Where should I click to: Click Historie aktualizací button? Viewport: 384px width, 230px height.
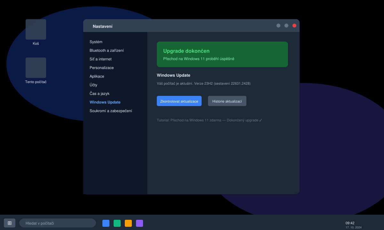click(227, 101)
